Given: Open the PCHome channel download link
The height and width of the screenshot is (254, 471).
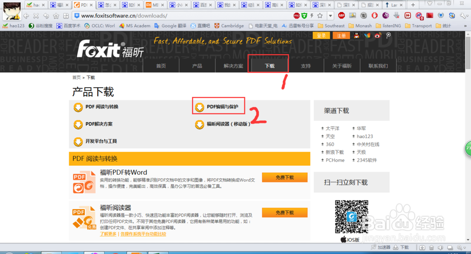Looking at the screenshot, I should point(335,160).
